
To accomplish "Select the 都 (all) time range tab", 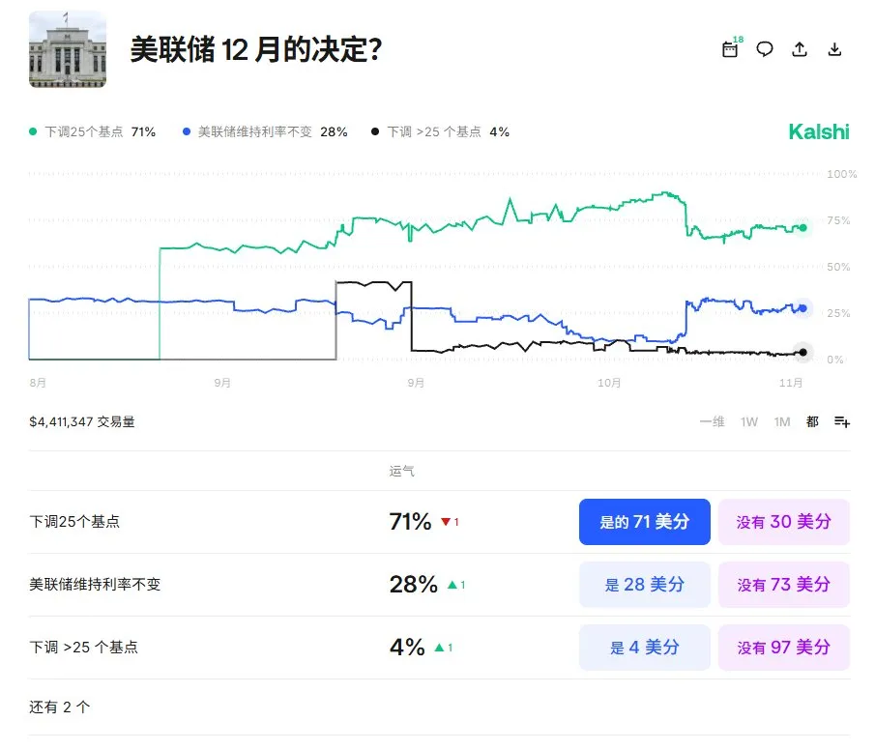I will 812,421.
